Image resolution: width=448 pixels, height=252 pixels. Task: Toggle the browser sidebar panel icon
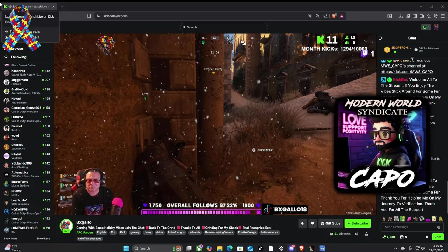tap(415, 16)
